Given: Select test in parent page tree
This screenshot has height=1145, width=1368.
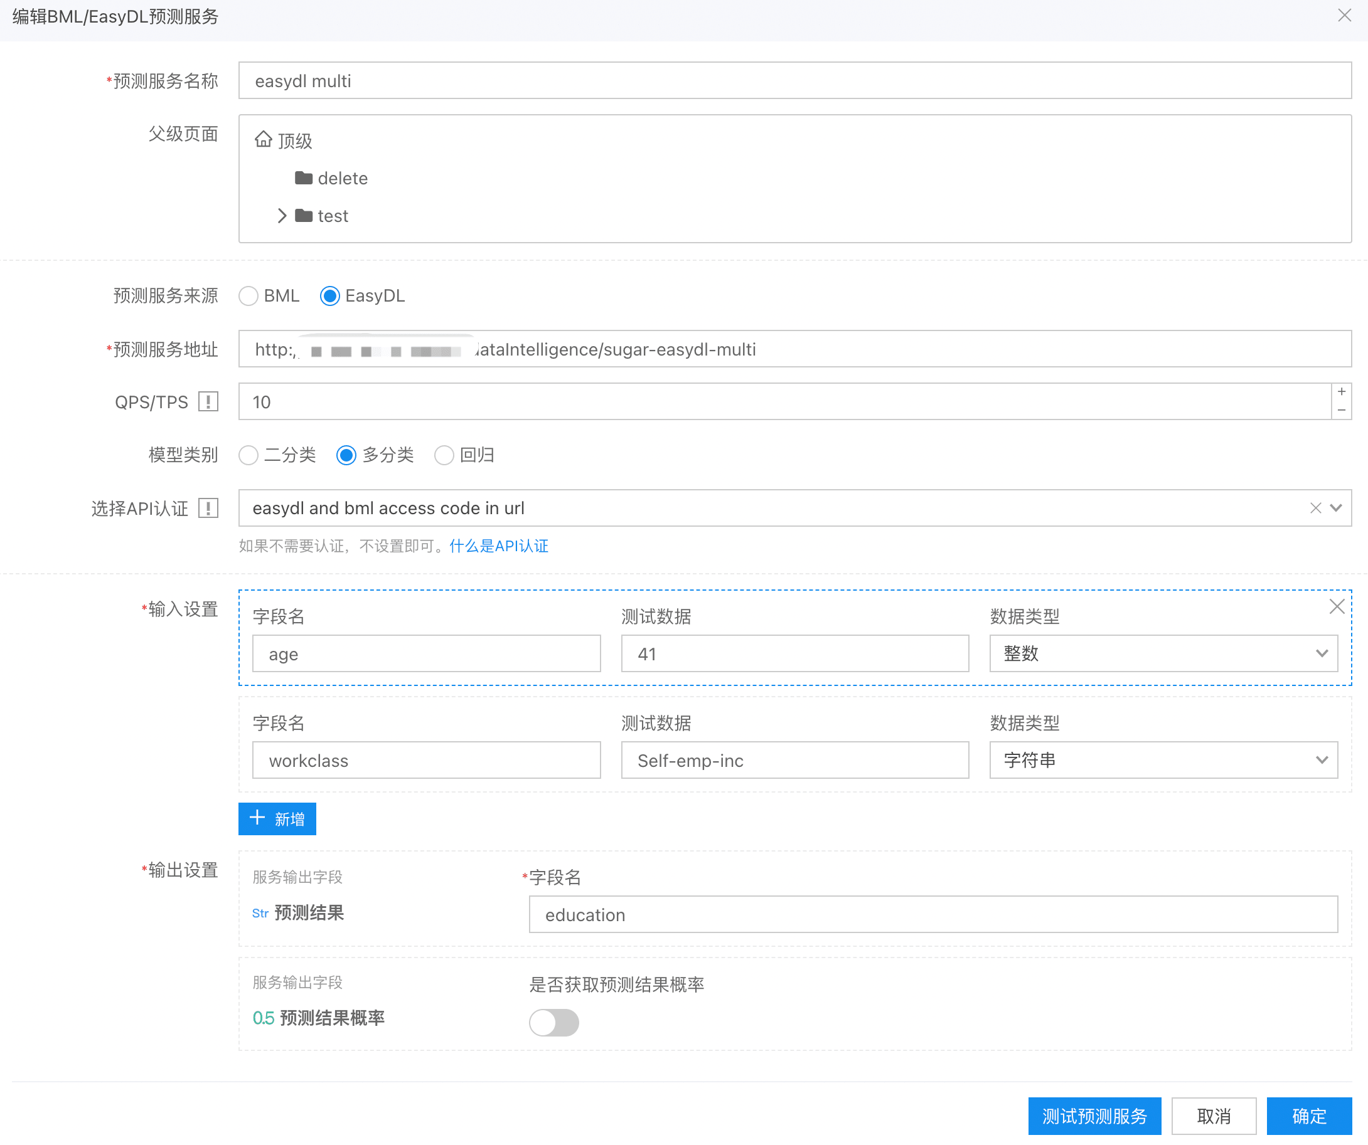Looking at the screenshot, I should click(x=333, y=216).
